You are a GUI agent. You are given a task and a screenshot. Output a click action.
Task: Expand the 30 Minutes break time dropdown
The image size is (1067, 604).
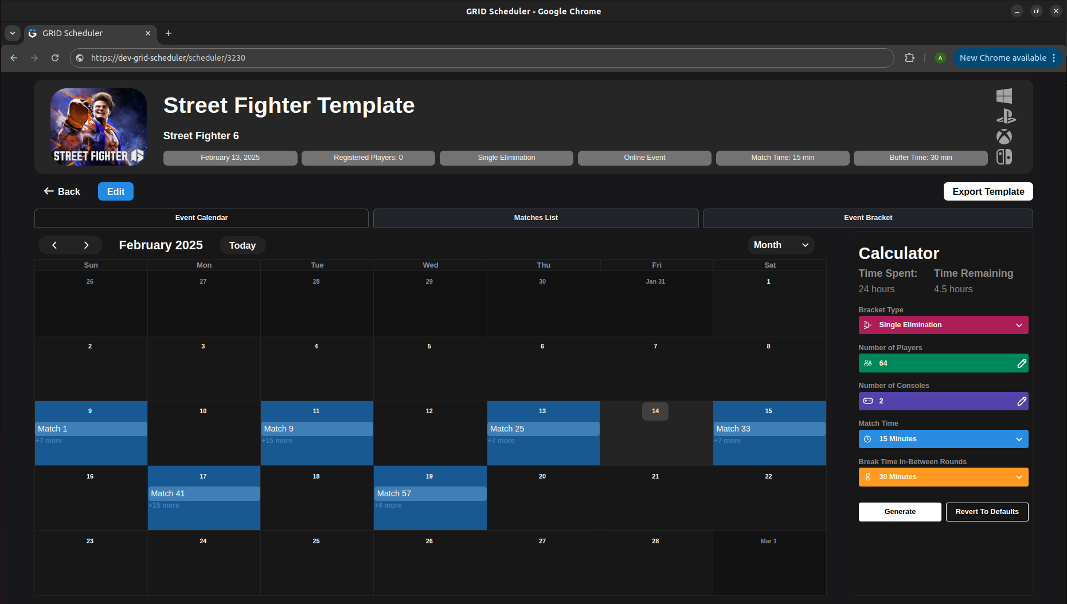coord(943,477)
